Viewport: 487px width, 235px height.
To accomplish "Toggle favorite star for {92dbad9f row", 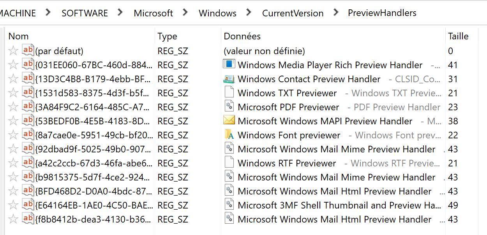I will [14, 149].
